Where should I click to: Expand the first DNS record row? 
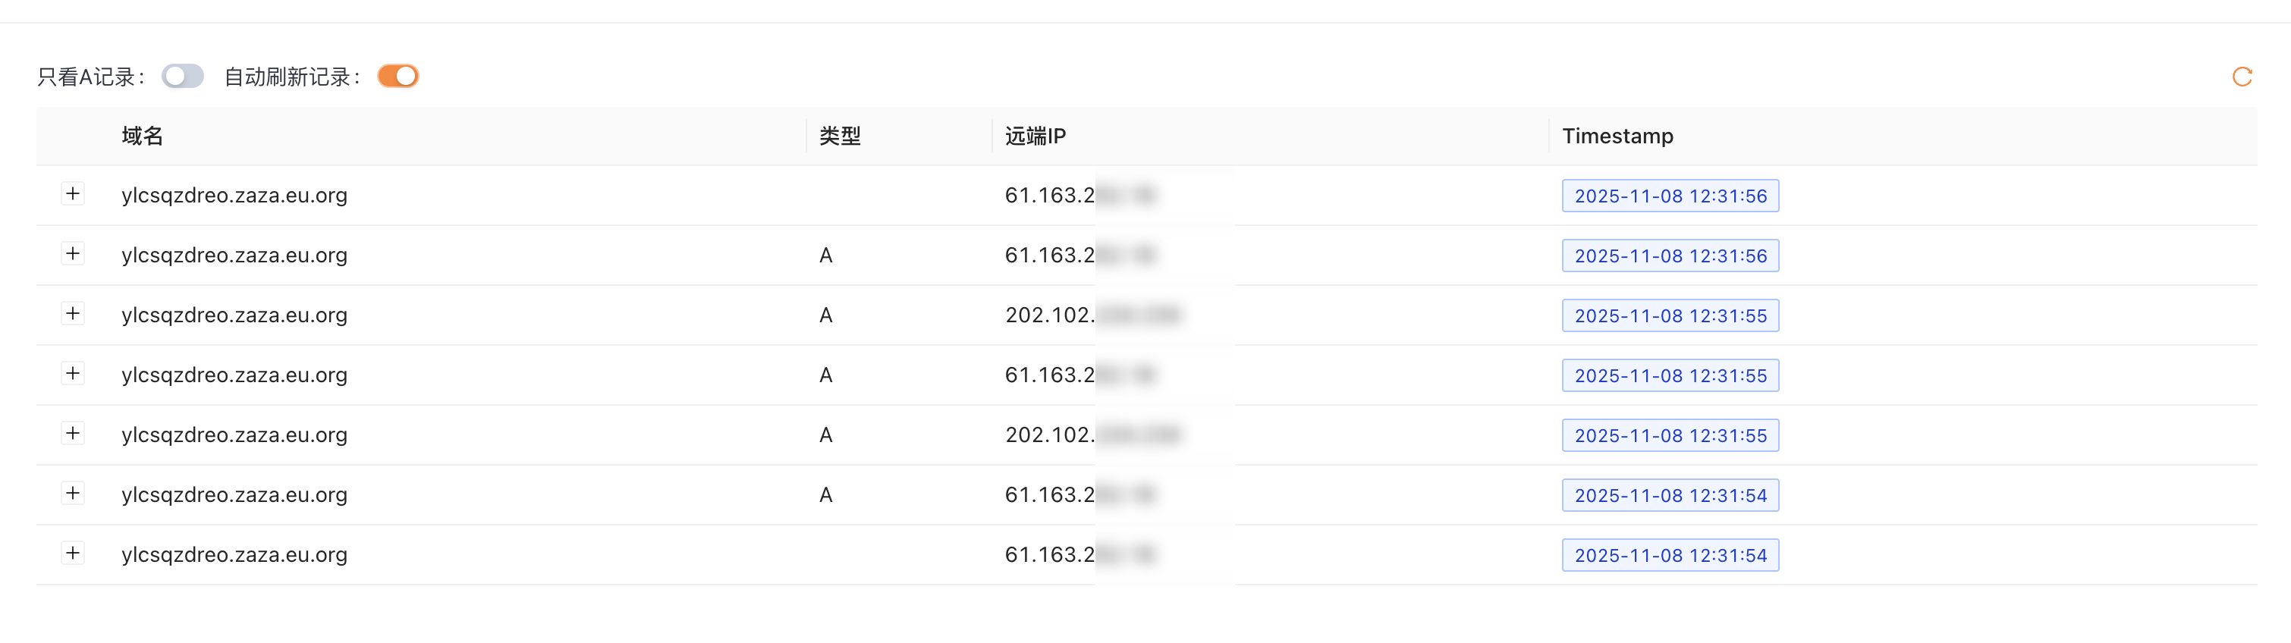point(73,194)
